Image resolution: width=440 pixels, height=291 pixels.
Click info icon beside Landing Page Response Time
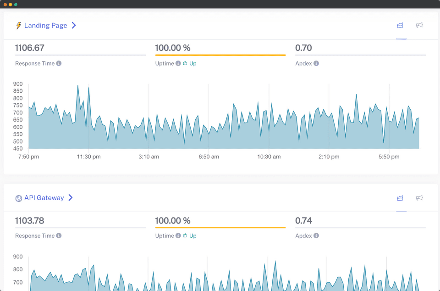(x=59, y=63)
